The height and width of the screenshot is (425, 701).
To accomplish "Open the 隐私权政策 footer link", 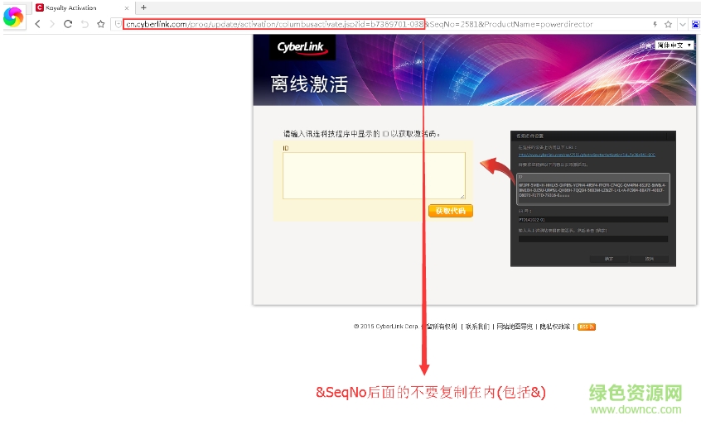I will tap(553, 327).
